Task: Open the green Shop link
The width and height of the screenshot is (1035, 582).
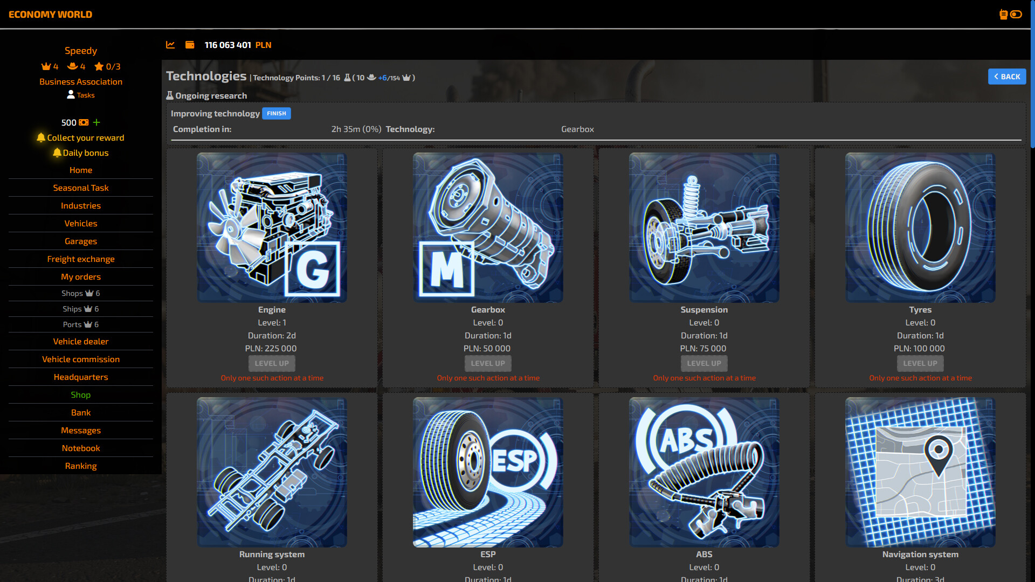Action: (x=81, y=394)
